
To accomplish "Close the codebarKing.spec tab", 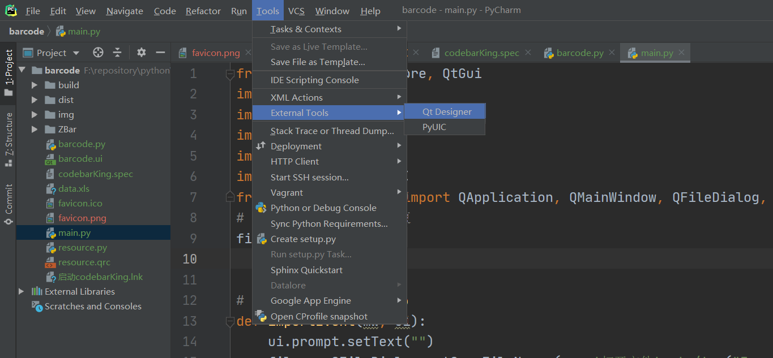I will [528, 53].
